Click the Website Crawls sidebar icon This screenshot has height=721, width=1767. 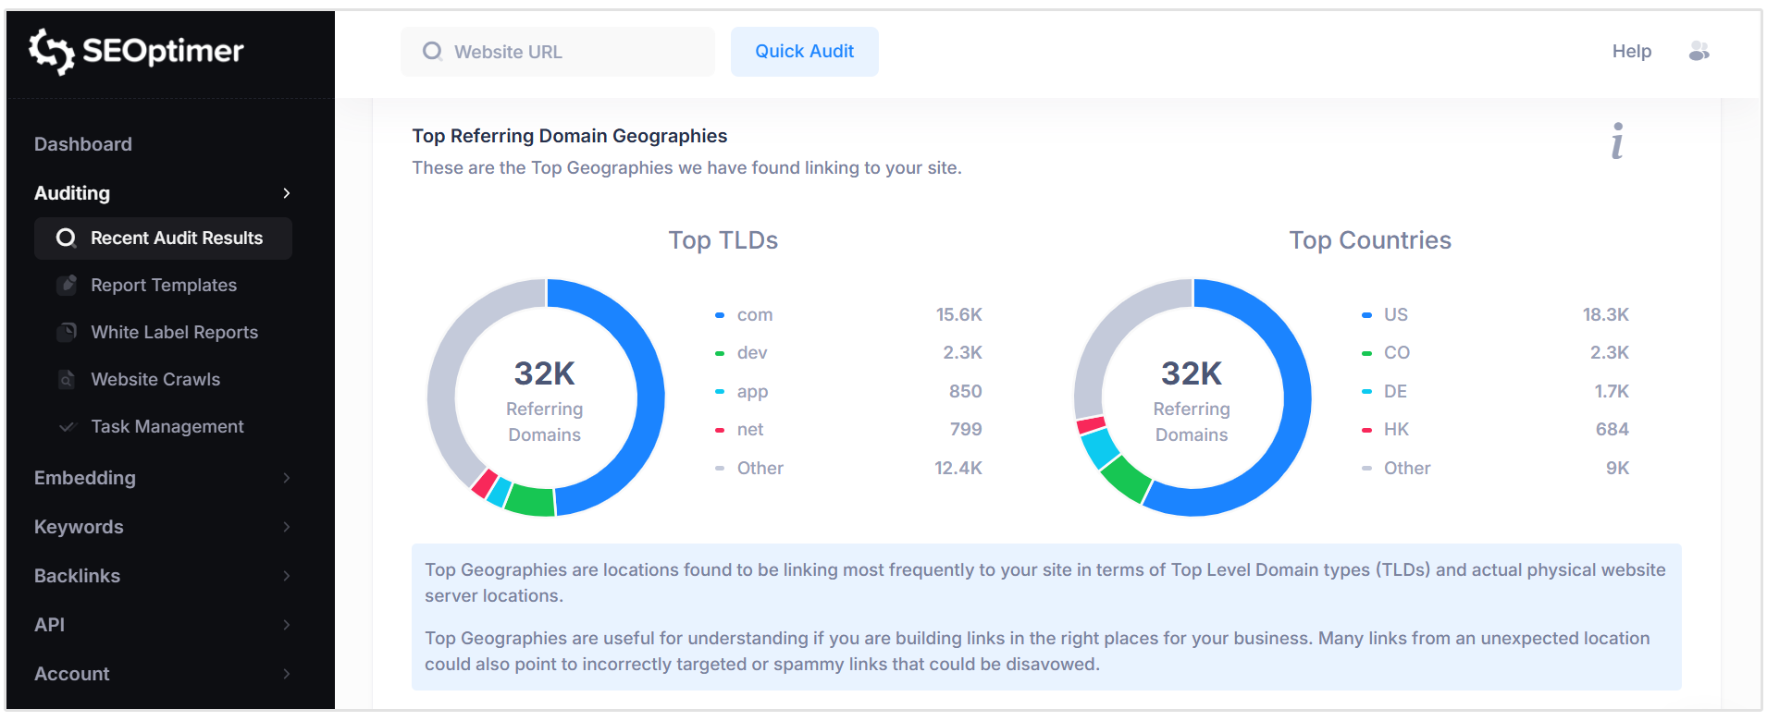tap(67, 380)
